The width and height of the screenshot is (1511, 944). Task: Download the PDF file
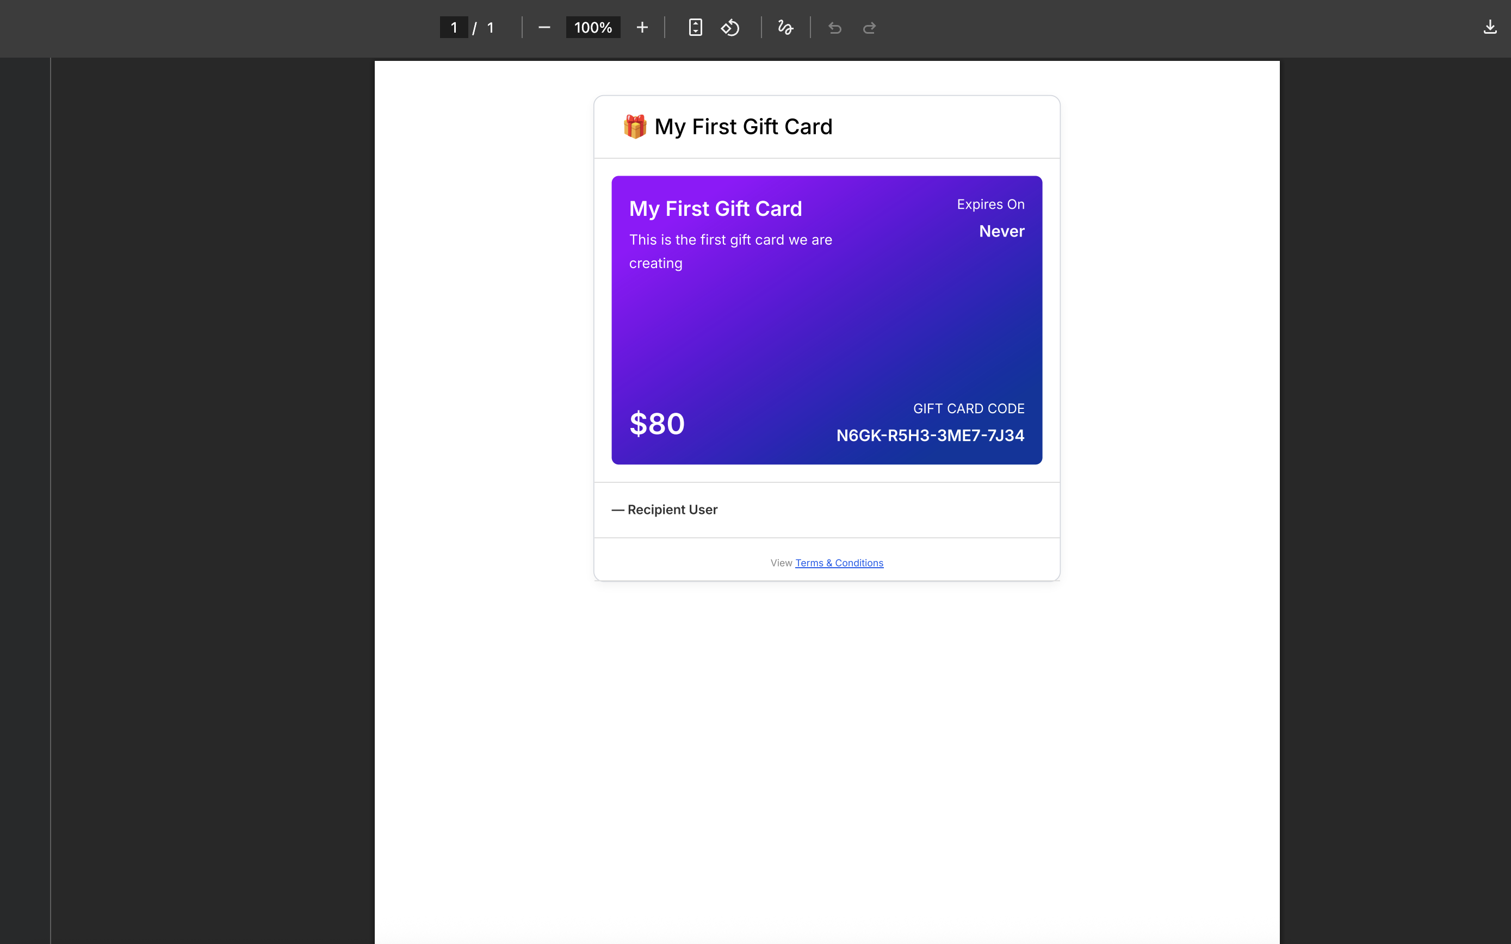tap(1490, 28)
